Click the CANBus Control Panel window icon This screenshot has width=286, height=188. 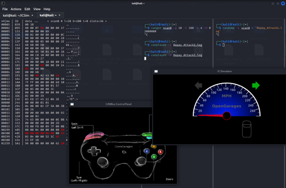(x=72, y=104)
